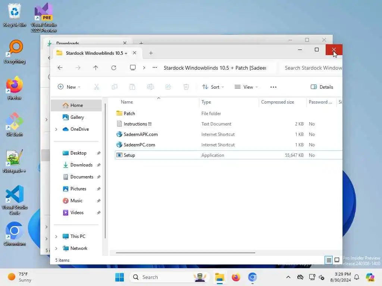Image resolution: width=382 pixels, height=286 pixels.
Task: Click the taskbar Search box
Action: pyautogui.click(x=170, y=277)
